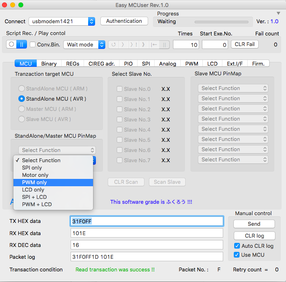Choose checked Select Function menu entry
Viewport: 286px width, 282px height.
[53, 160]
